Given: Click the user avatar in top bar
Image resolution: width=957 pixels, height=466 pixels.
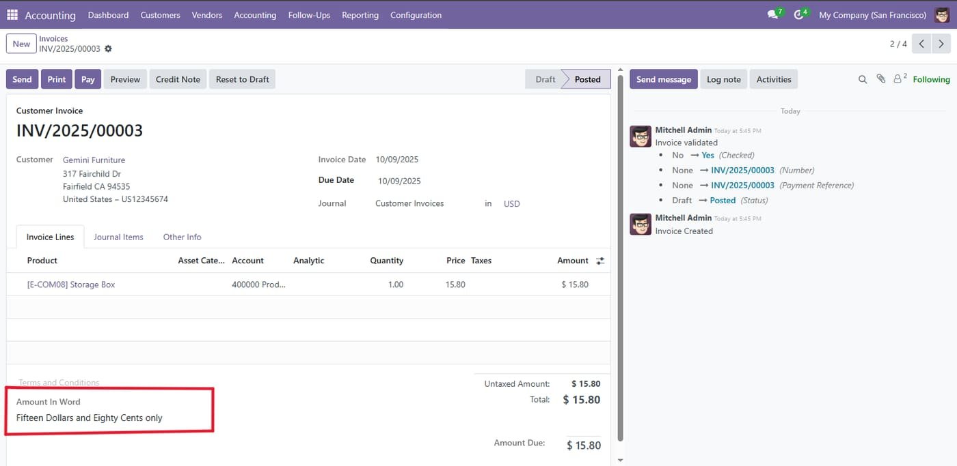Looking at the screenshot, I should tap(942, 14).
